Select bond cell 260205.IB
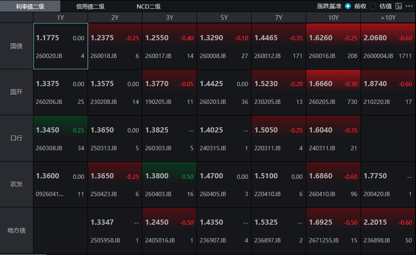Screen dimensions: 416x255 (x=333, y=92)
